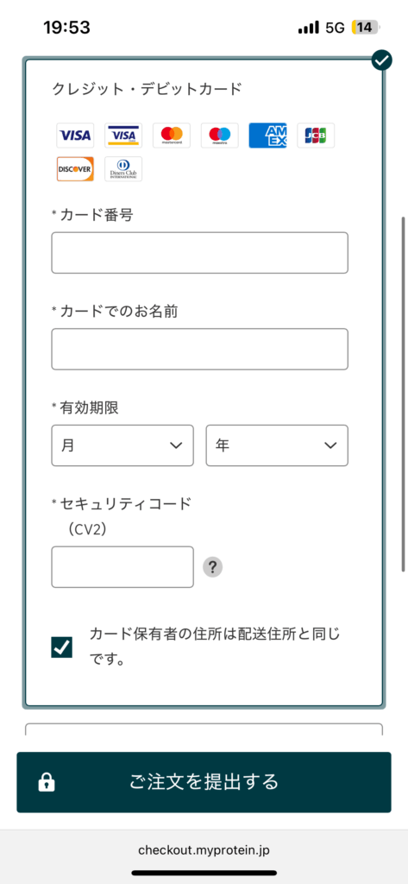Focus the security code (CV2) field
Viewport: 408px width, 884px height.
(122, 566)
